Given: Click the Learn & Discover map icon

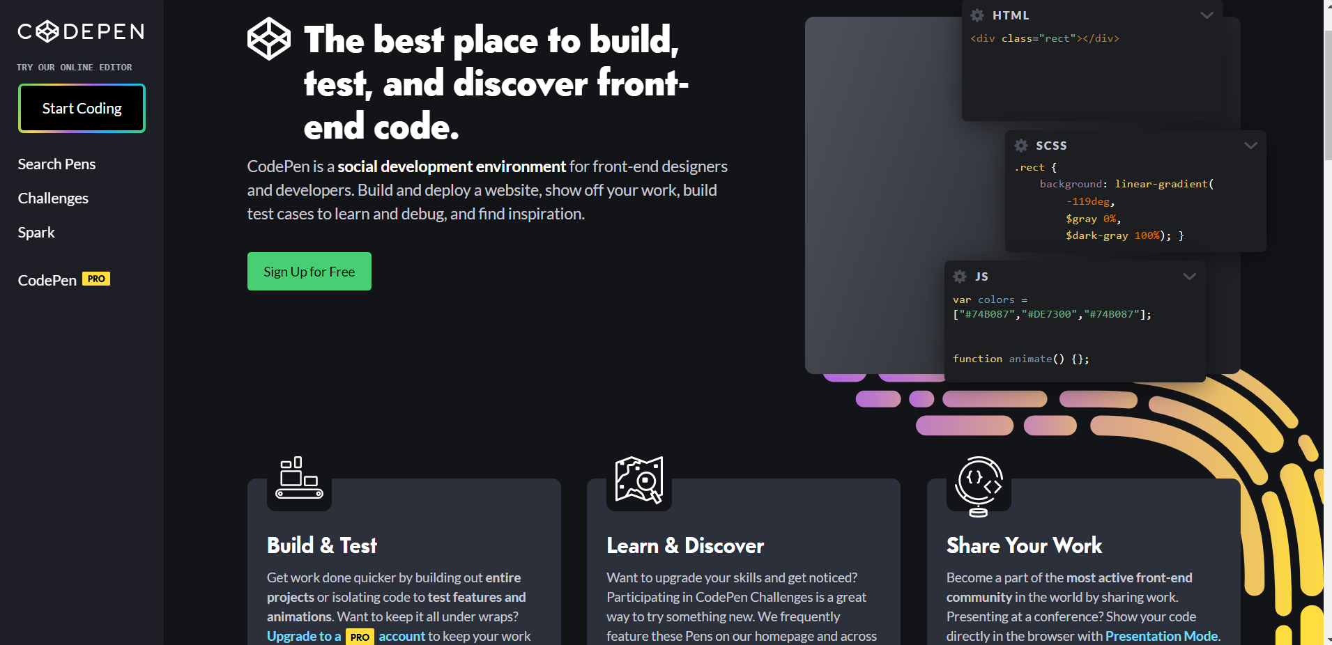Looking at the screenshot, I should point(639,479).
